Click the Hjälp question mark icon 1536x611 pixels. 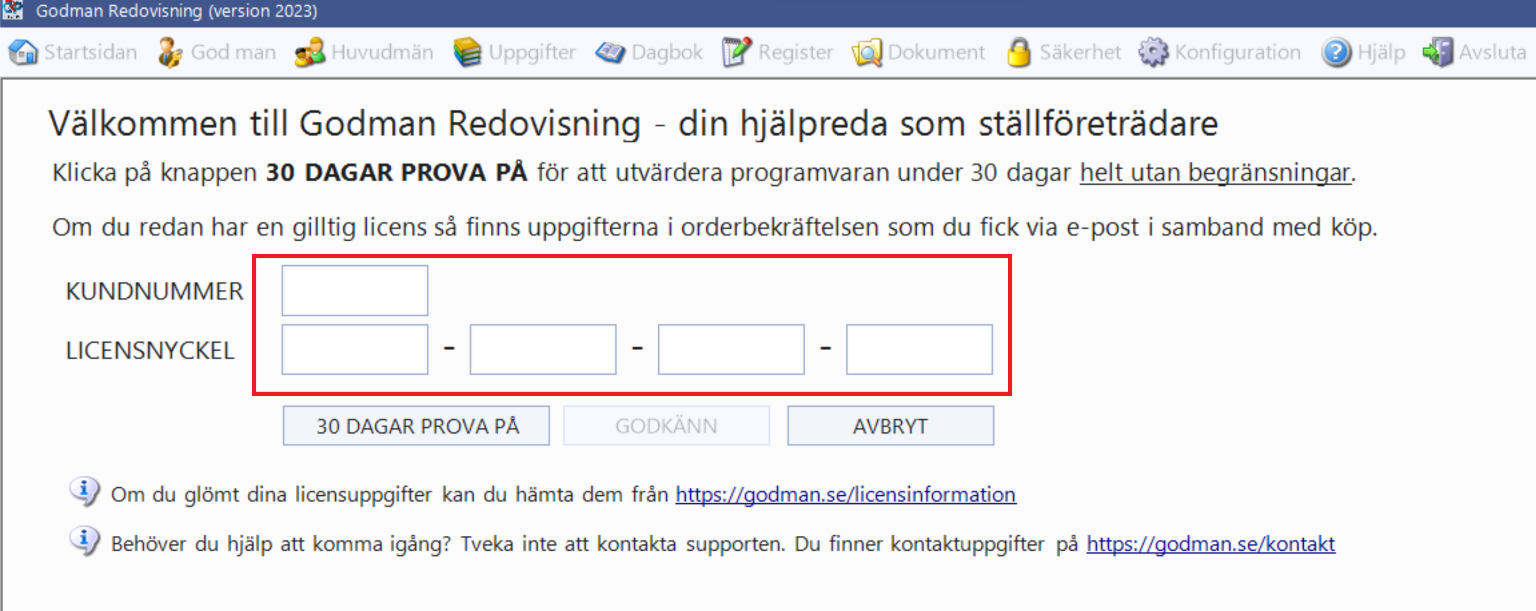pyautogui.click(x=1336, y=52)
